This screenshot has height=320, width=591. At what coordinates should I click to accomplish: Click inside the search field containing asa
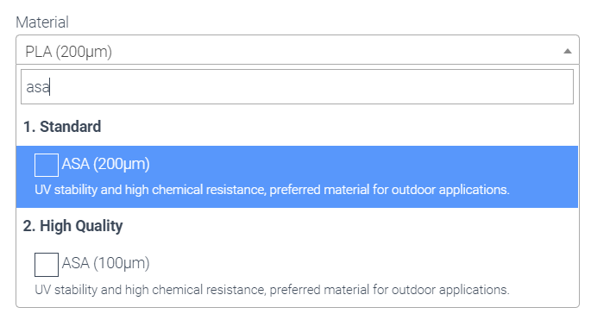[297, 87]
